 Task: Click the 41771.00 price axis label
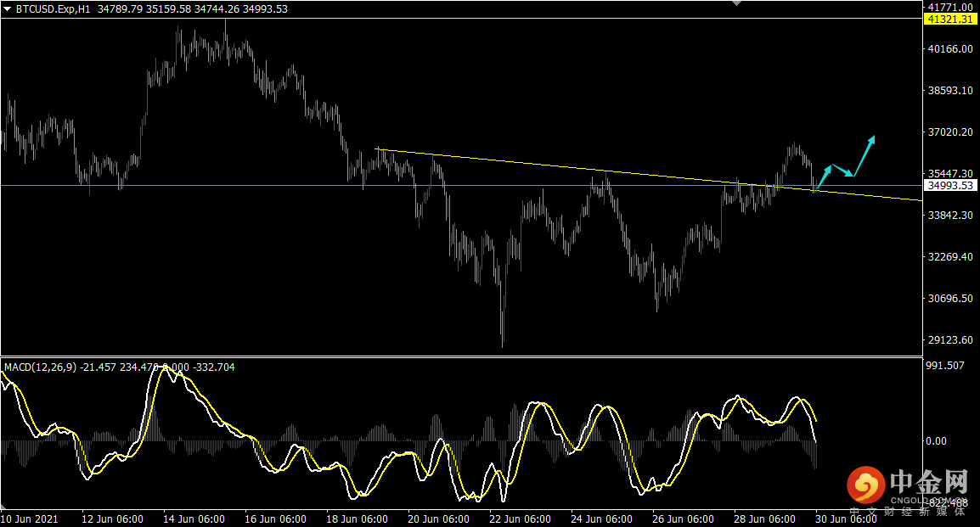tap(950, 7)
